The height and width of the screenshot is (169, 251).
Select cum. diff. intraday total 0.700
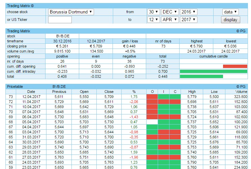(x=163, y=71)
